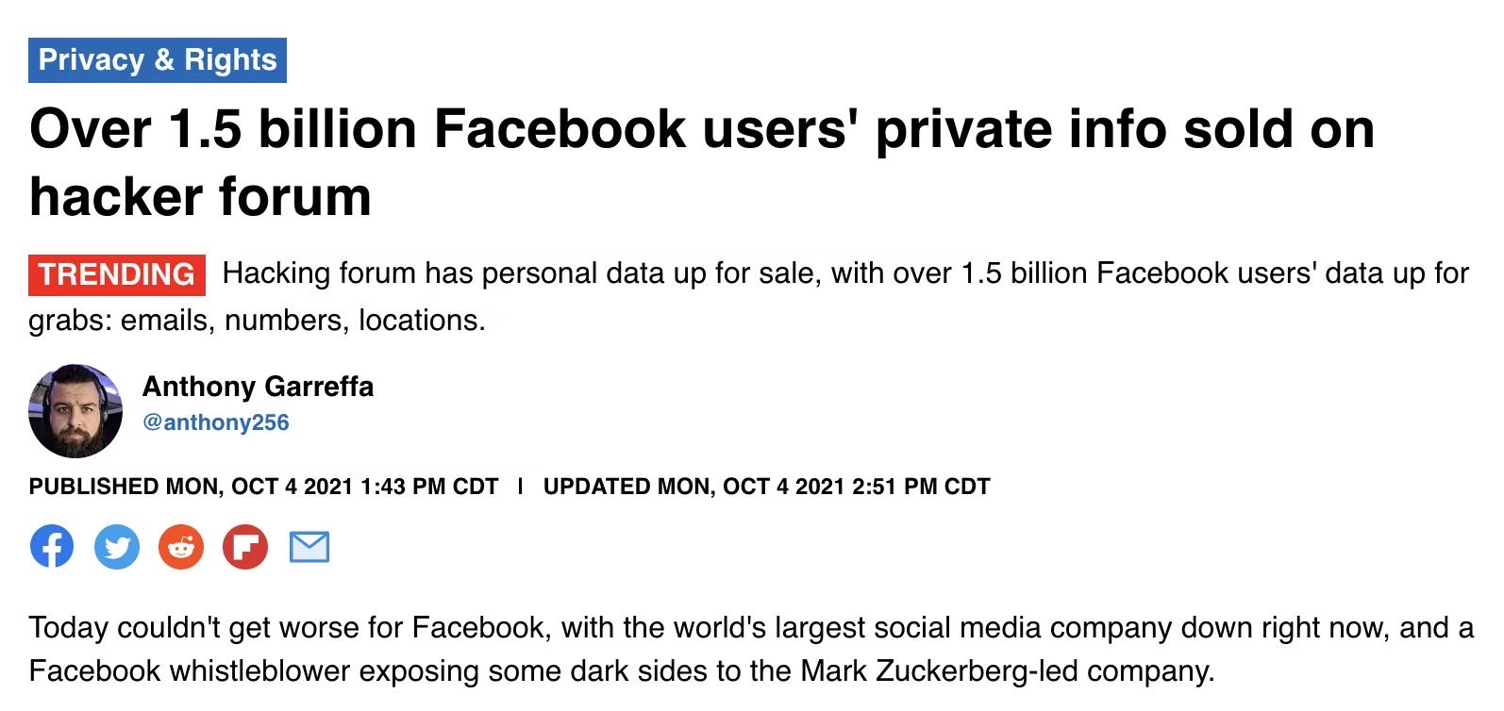Click the PUBLISHED MON, OCT 4 2021 timestamp
The width and height of the screenshot is (1504, 711).
tap(263, 487)
